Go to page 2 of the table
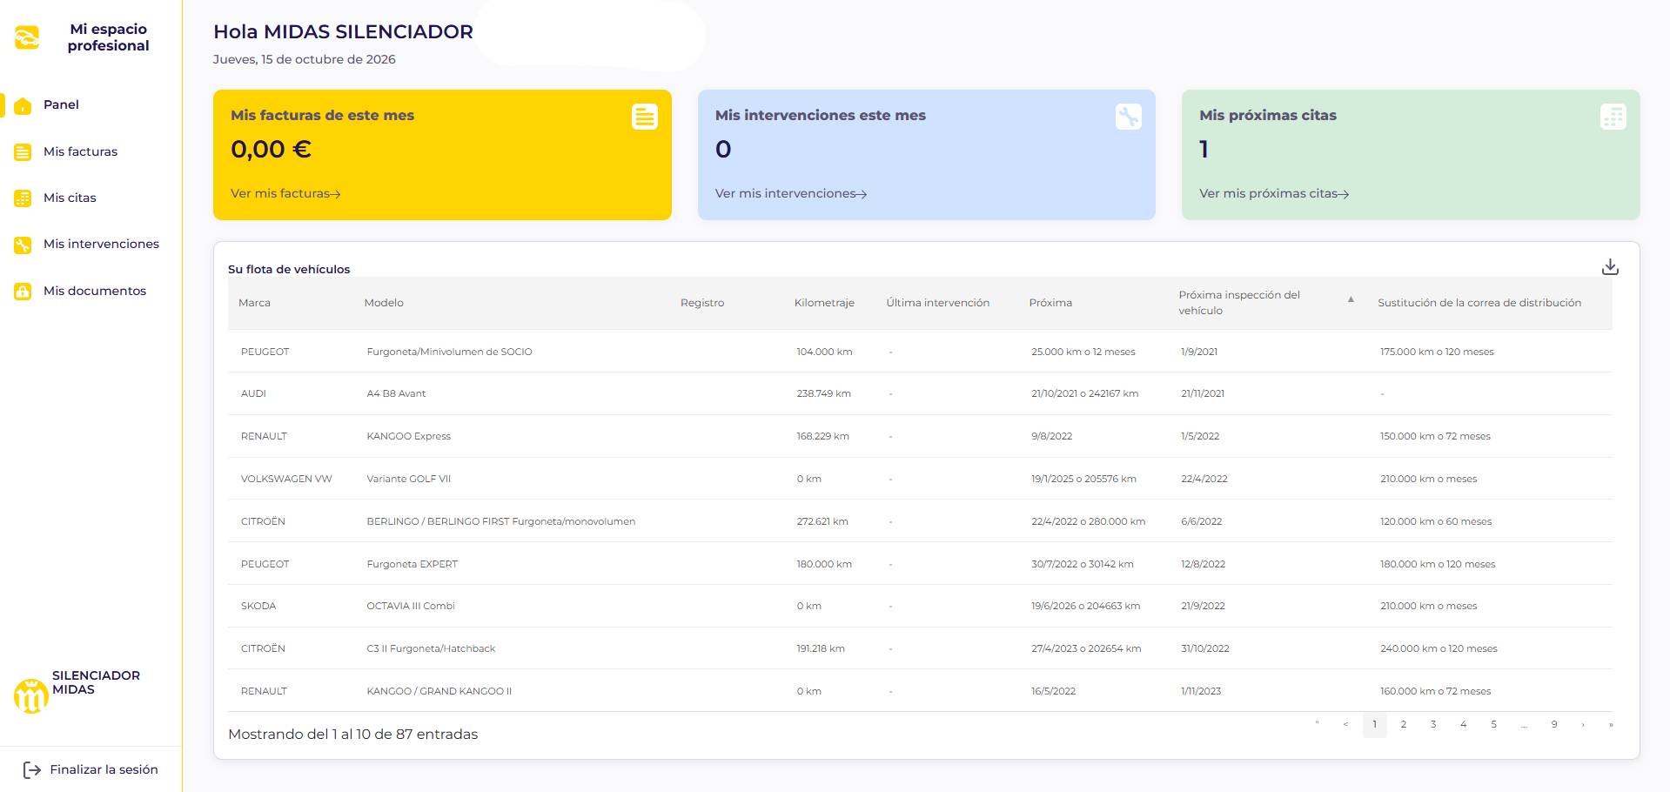This screenshot has width=1670, height=792. coord(1404,724)
